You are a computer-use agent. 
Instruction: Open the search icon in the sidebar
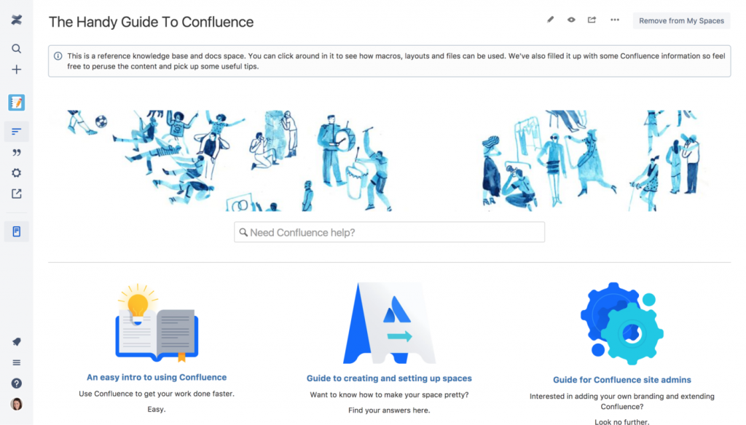(16, 49)
